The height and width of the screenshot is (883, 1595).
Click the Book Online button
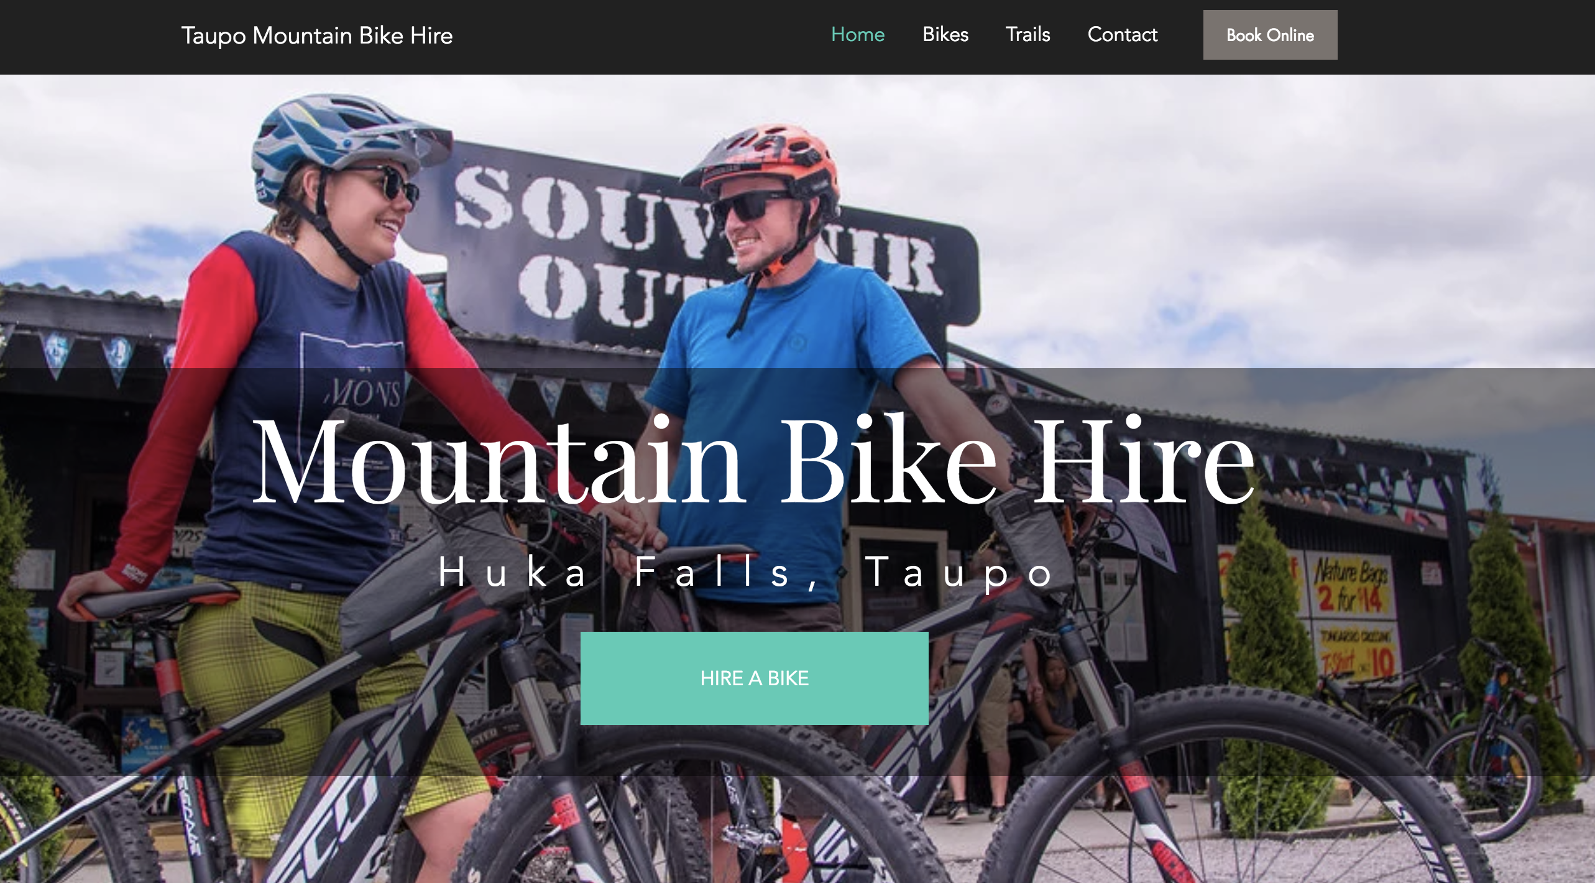click(1270, 35)
